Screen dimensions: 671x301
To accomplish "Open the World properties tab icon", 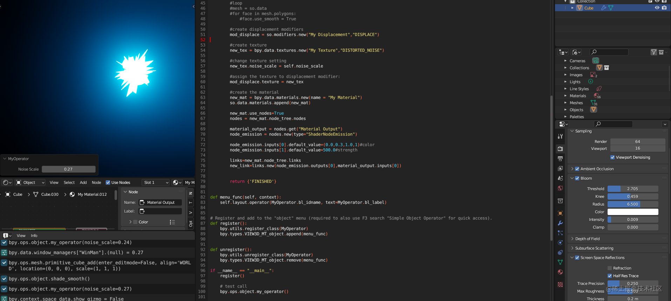I will (560, 188).
